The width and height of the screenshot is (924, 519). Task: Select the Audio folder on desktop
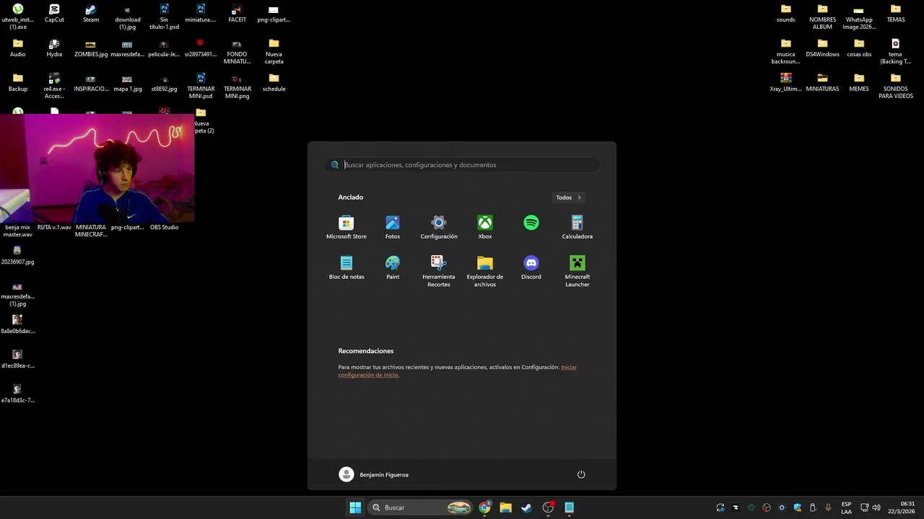coord(18,48)
